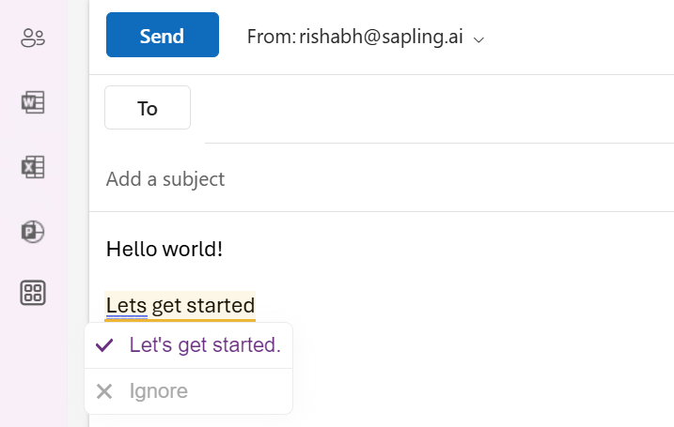Open the To recipients picker button

coord(148,108)
